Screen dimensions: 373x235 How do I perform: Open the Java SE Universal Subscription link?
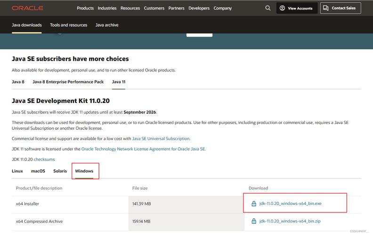point(161,139)
